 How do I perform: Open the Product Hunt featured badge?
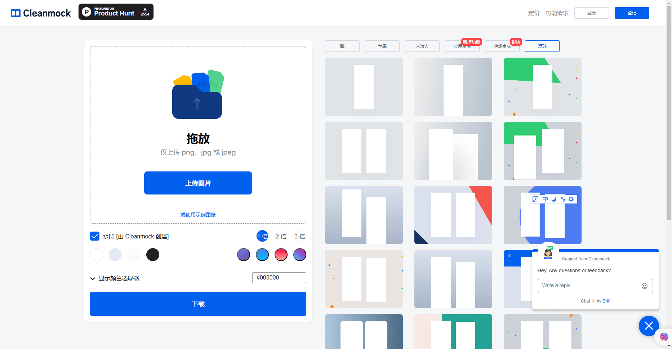[116, 12]
